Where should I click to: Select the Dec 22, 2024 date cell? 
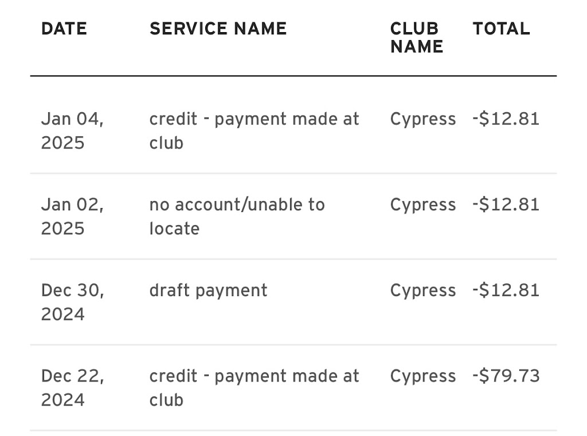pyautogui.click(x=72, y=387)
